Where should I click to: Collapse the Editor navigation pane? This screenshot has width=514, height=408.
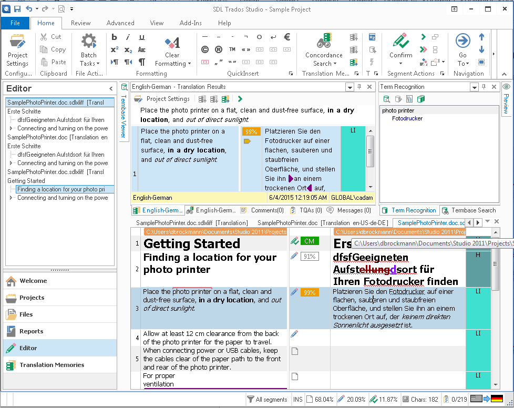(x=111, y=88)
